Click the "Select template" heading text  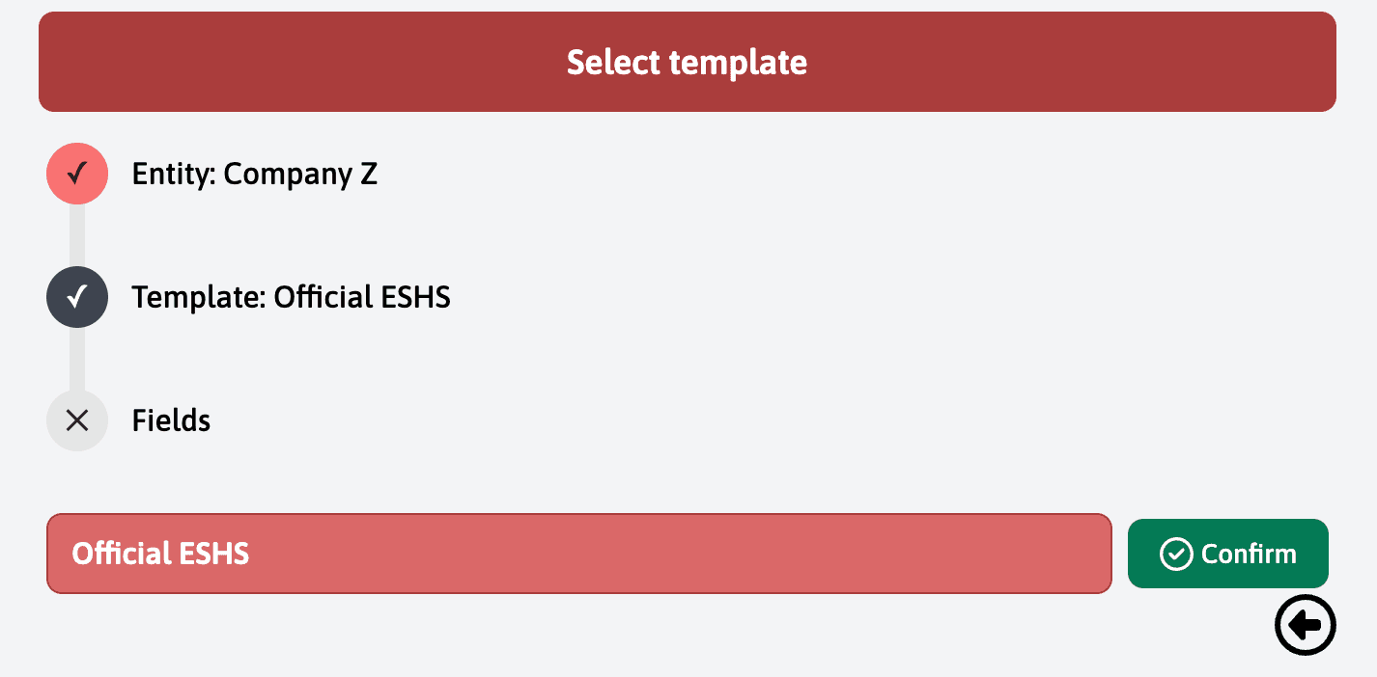tap(687, 63)
